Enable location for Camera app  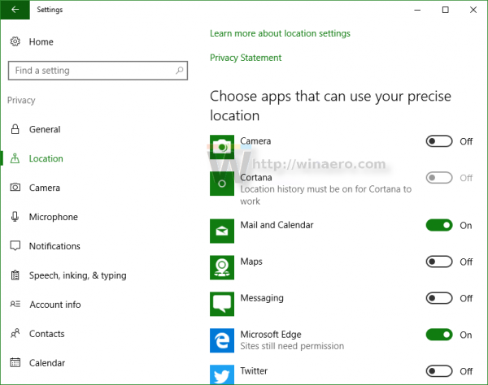click(439, 141)
